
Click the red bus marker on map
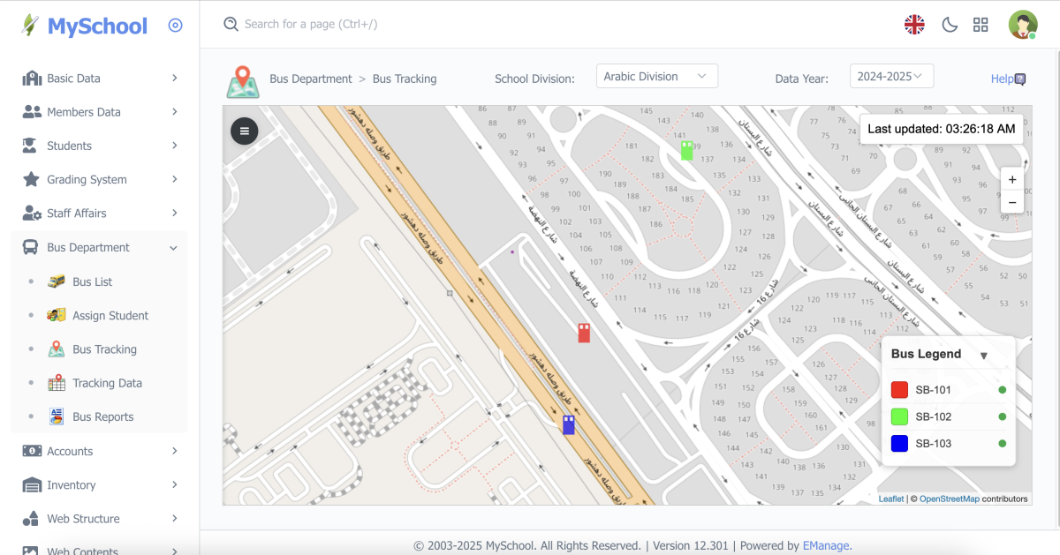click(x=584, y=333)
